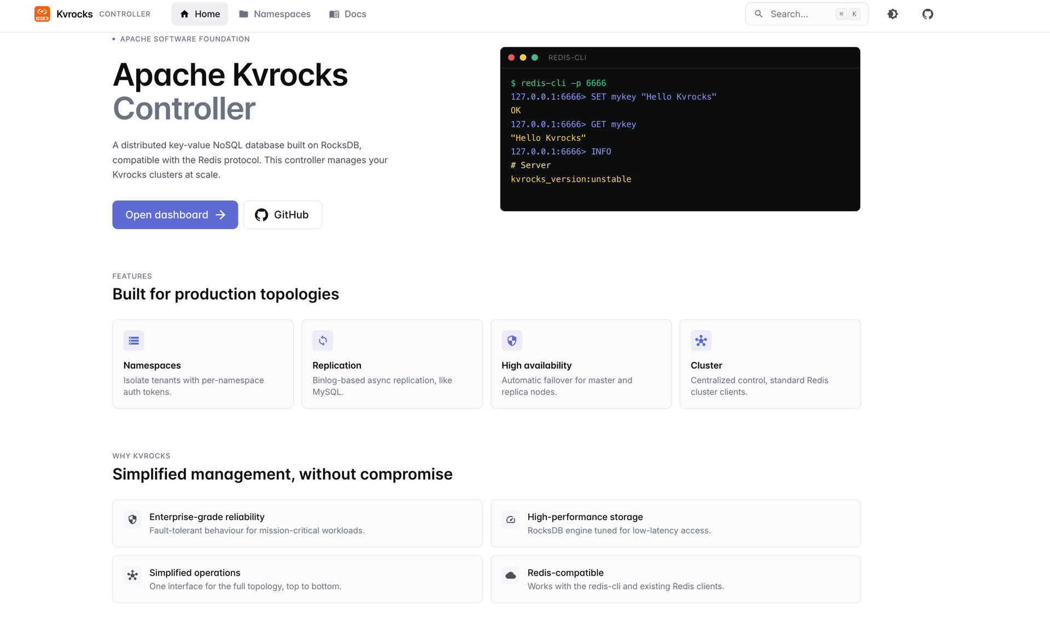This screenshot has height=621, width=1050.
Task: Click the GitHub button in hero
Action: 283,215
